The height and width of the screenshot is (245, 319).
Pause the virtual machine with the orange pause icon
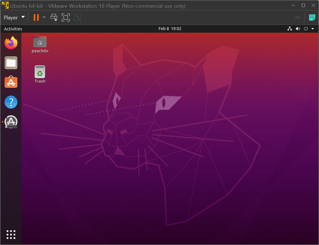tap(36, 18)
